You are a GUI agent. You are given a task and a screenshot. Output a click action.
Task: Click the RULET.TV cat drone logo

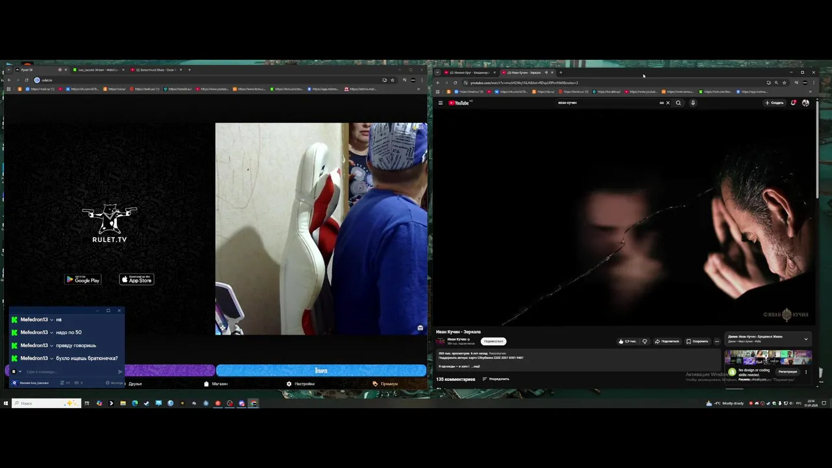coord(109,224)
